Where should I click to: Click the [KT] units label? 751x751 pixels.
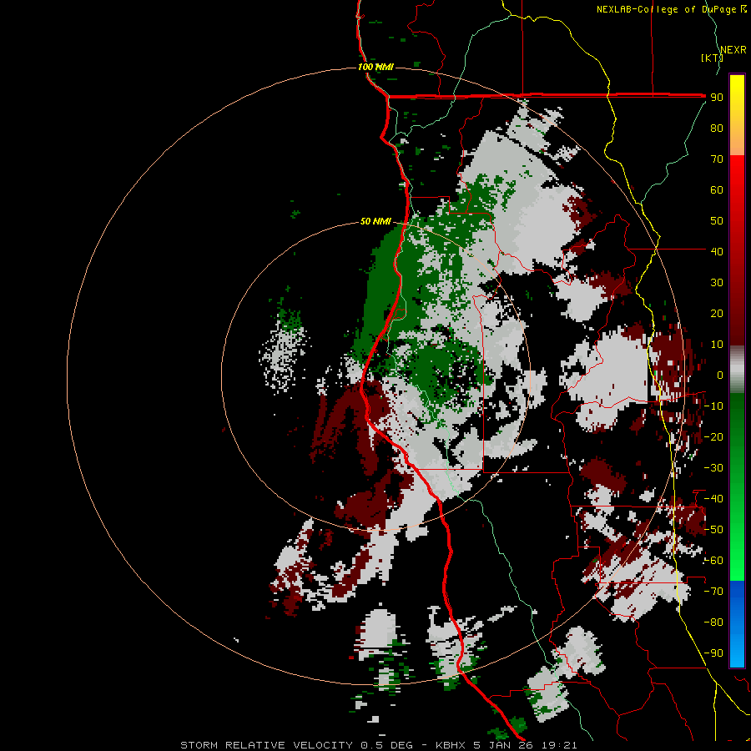coord(712,58)
